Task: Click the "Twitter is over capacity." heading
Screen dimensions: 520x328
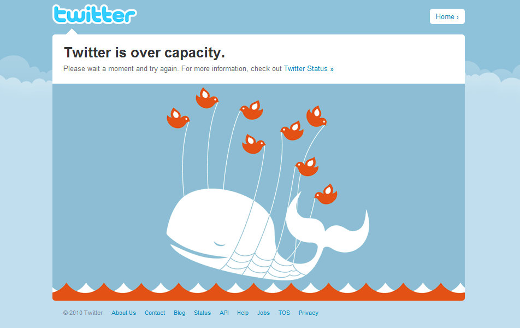Action: 144,52
